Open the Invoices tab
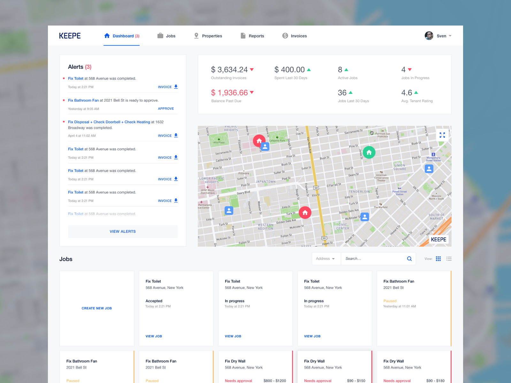The height and width of the screenshot is (383, 511). pyautogui.click(x=294, y=36)
